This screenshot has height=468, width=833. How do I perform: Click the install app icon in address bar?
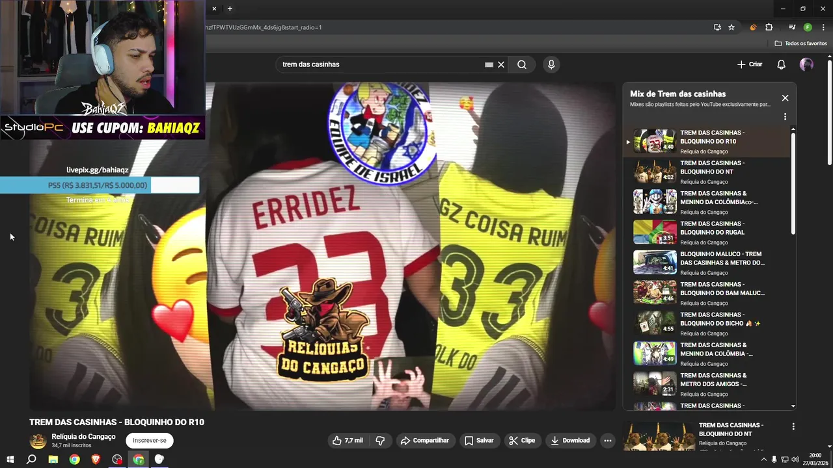717,27
